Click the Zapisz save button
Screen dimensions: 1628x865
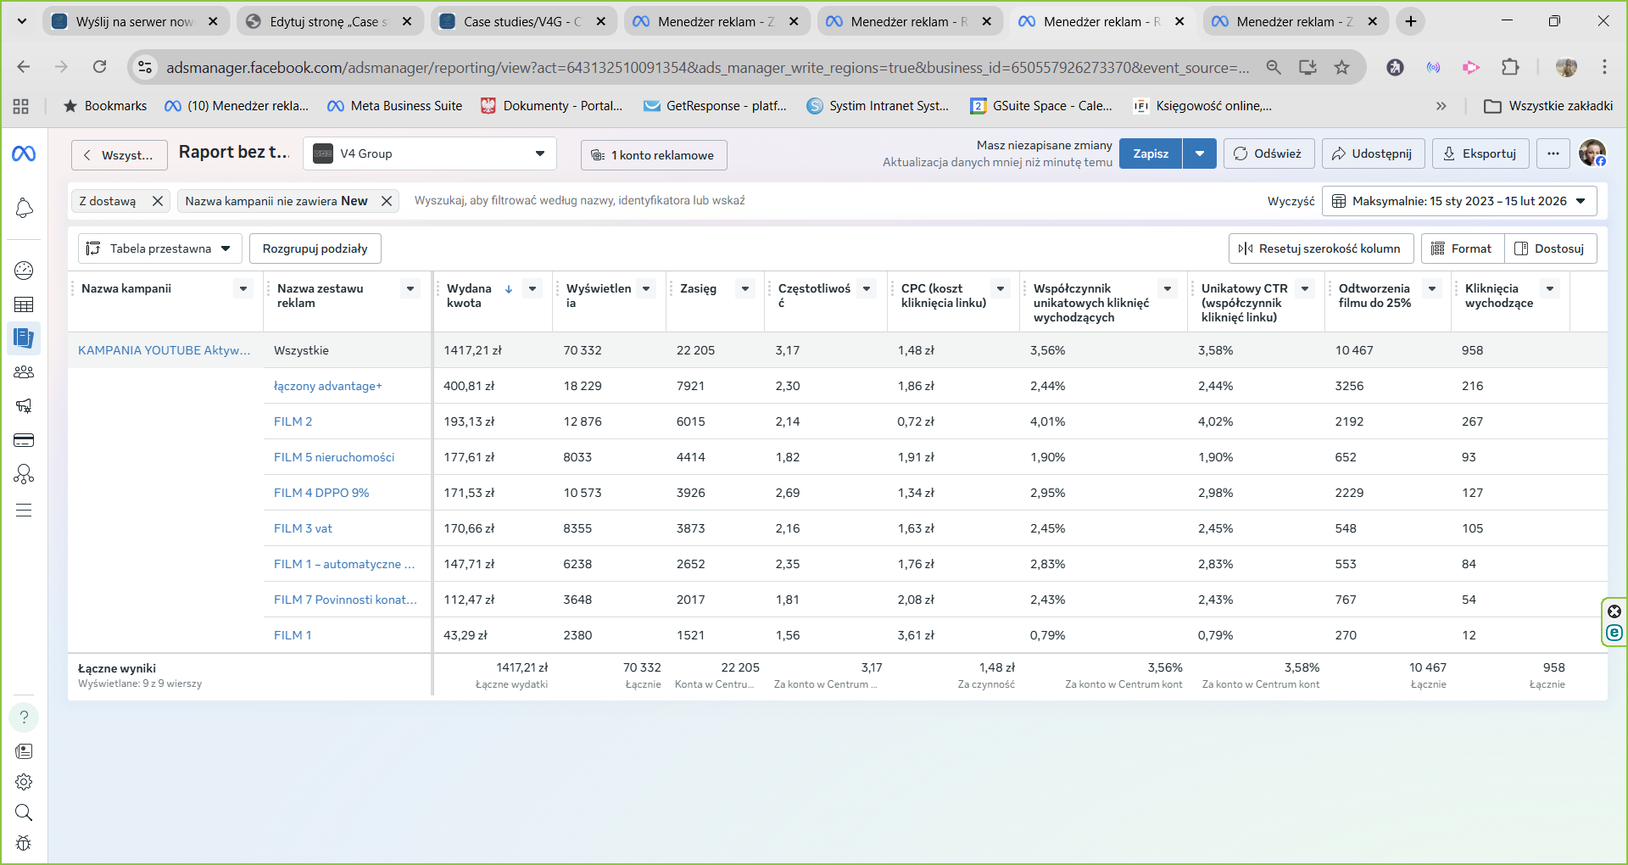tap(1151, 153)
